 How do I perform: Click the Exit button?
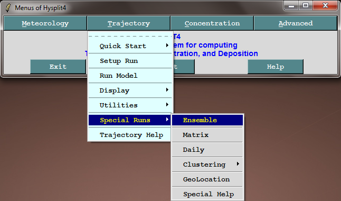pyautogui.click(x=58, y=67)
